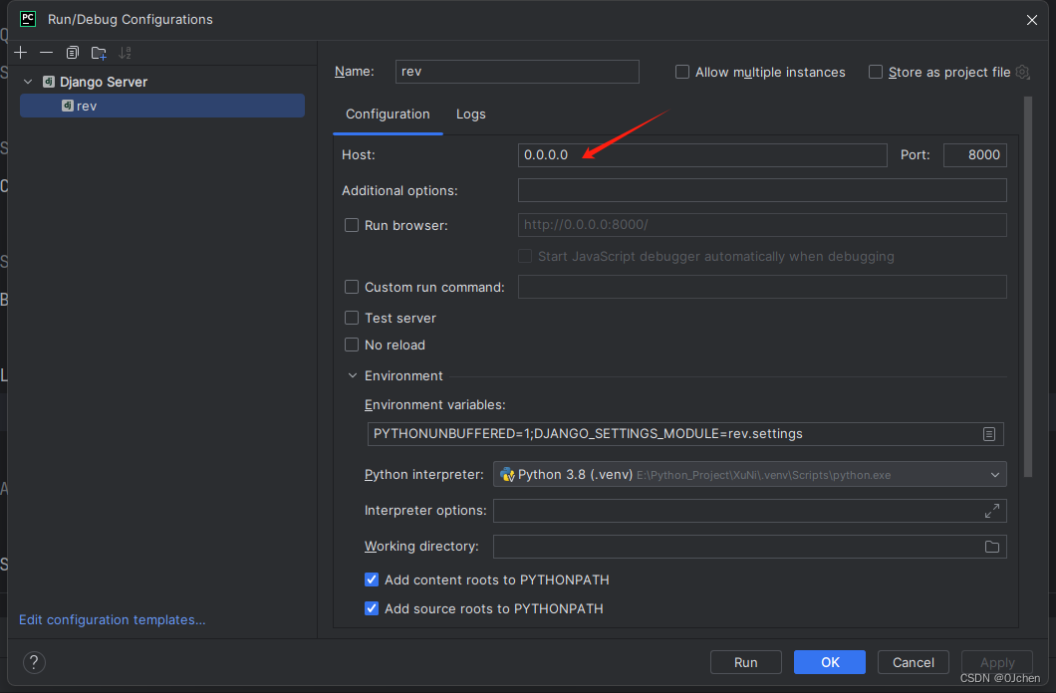Enable Allow multiple instances
Image resolution: width=1056 pixels, height=693 pixels.
[x=682, y=72]
